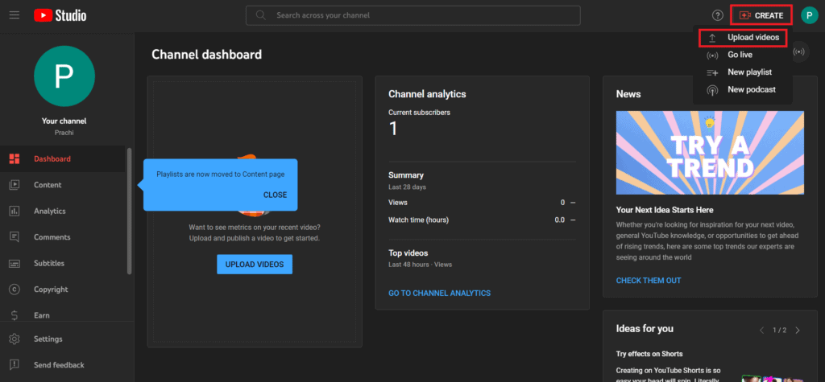This screenshot has height=382, width=825.
Task: Click the CREATE camera button
Action: [x=761, y=15]
